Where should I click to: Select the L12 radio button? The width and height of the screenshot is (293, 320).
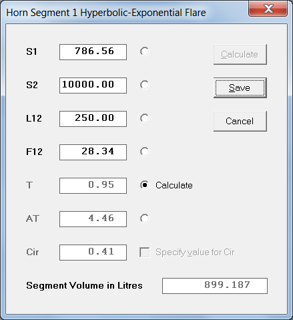tap(145, 118)
